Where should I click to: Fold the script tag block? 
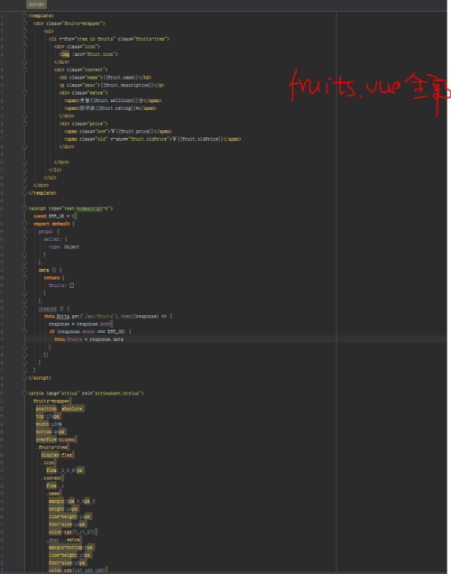(x=24, y=208)
